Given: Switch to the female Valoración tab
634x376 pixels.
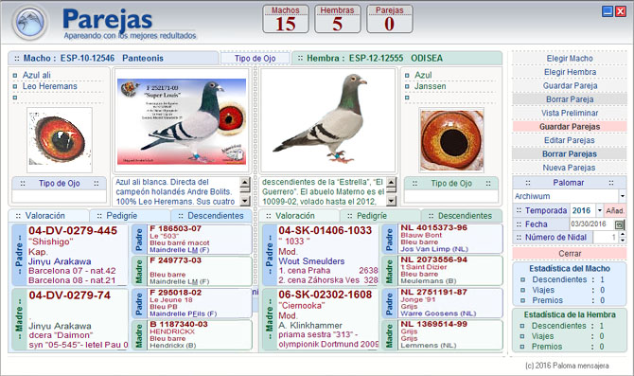Looking at the screenshot, I should tap(299, 216).
